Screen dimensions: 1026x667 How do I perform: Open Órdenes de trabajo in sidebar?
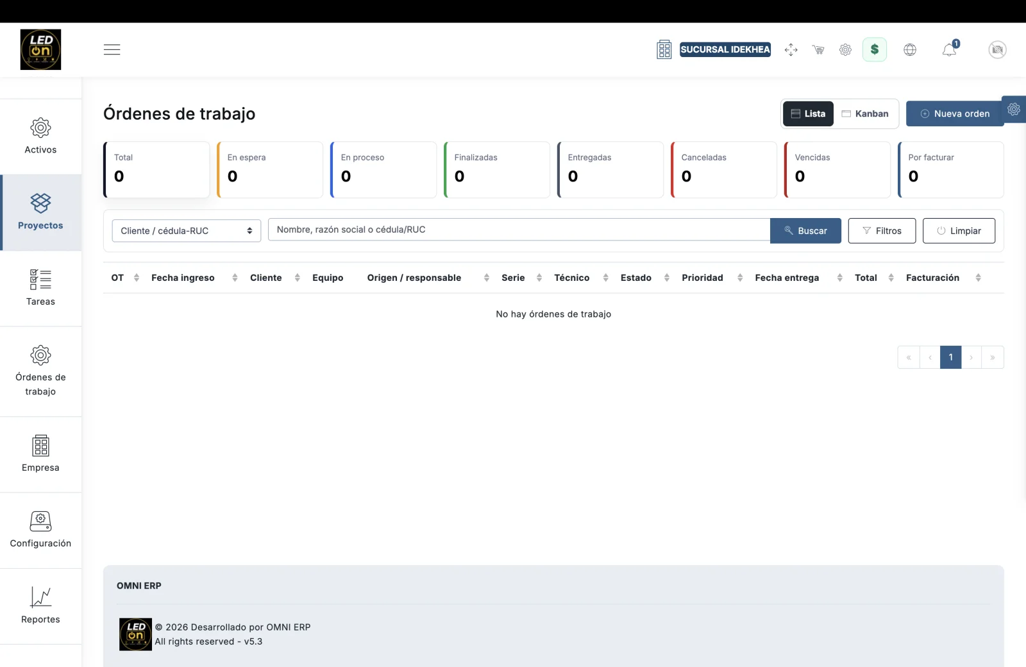40,371
